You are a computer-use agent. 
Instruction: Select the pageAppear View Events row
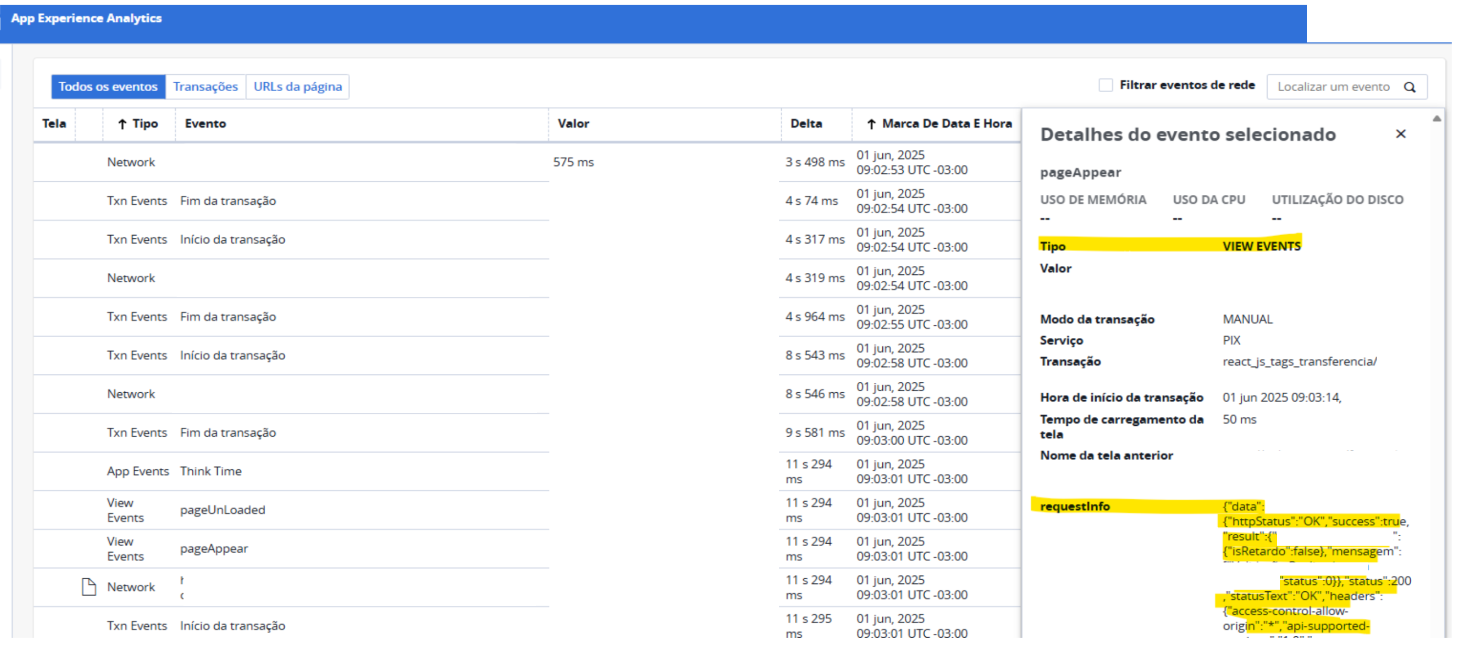[x=214, y=549]
